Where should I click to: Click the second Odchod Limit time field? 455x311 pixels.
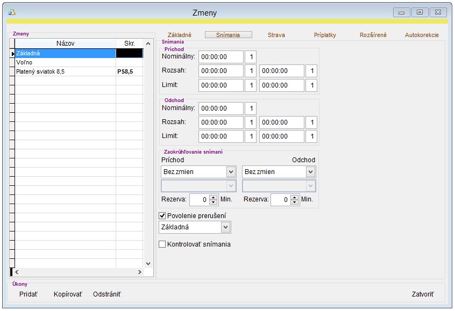(282, 136)
